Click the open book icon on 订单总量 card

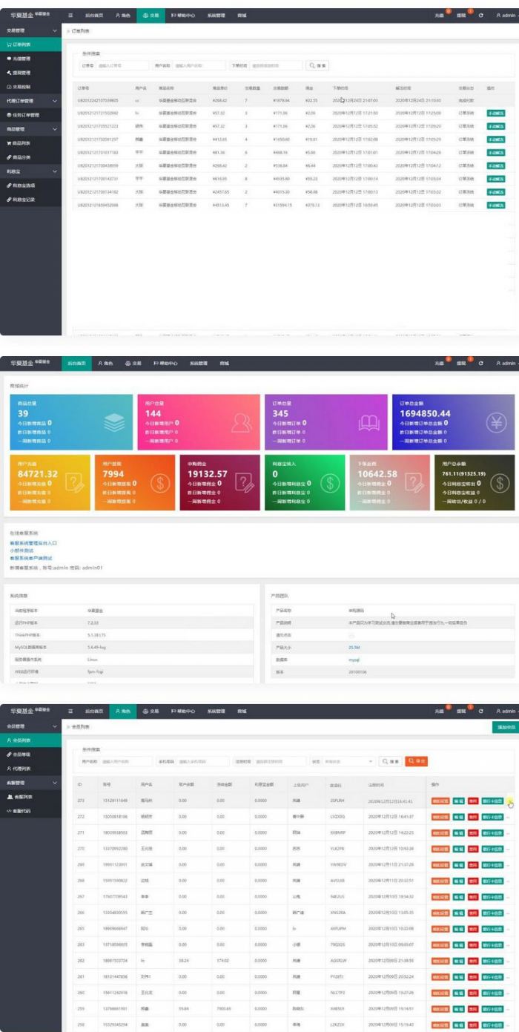[x=368, y=422]
